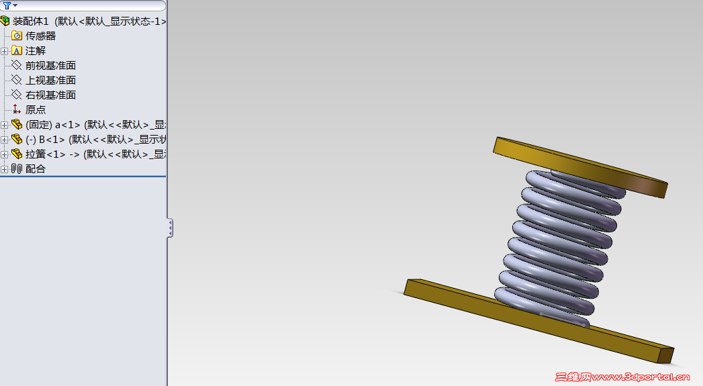Expand the (-) B<1> component

(x=5, y=140)
